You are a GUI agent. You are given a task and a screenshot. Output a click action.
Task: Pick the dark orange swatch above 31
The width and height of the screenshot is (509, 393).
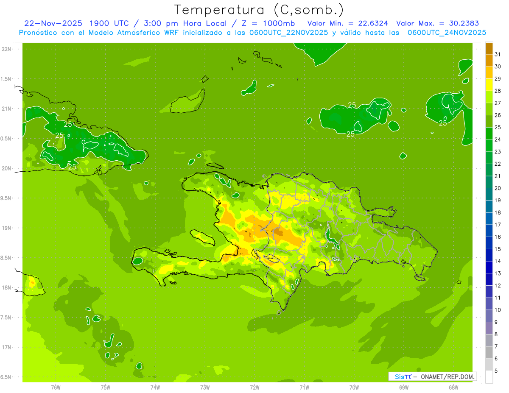(x=489, y=49)
